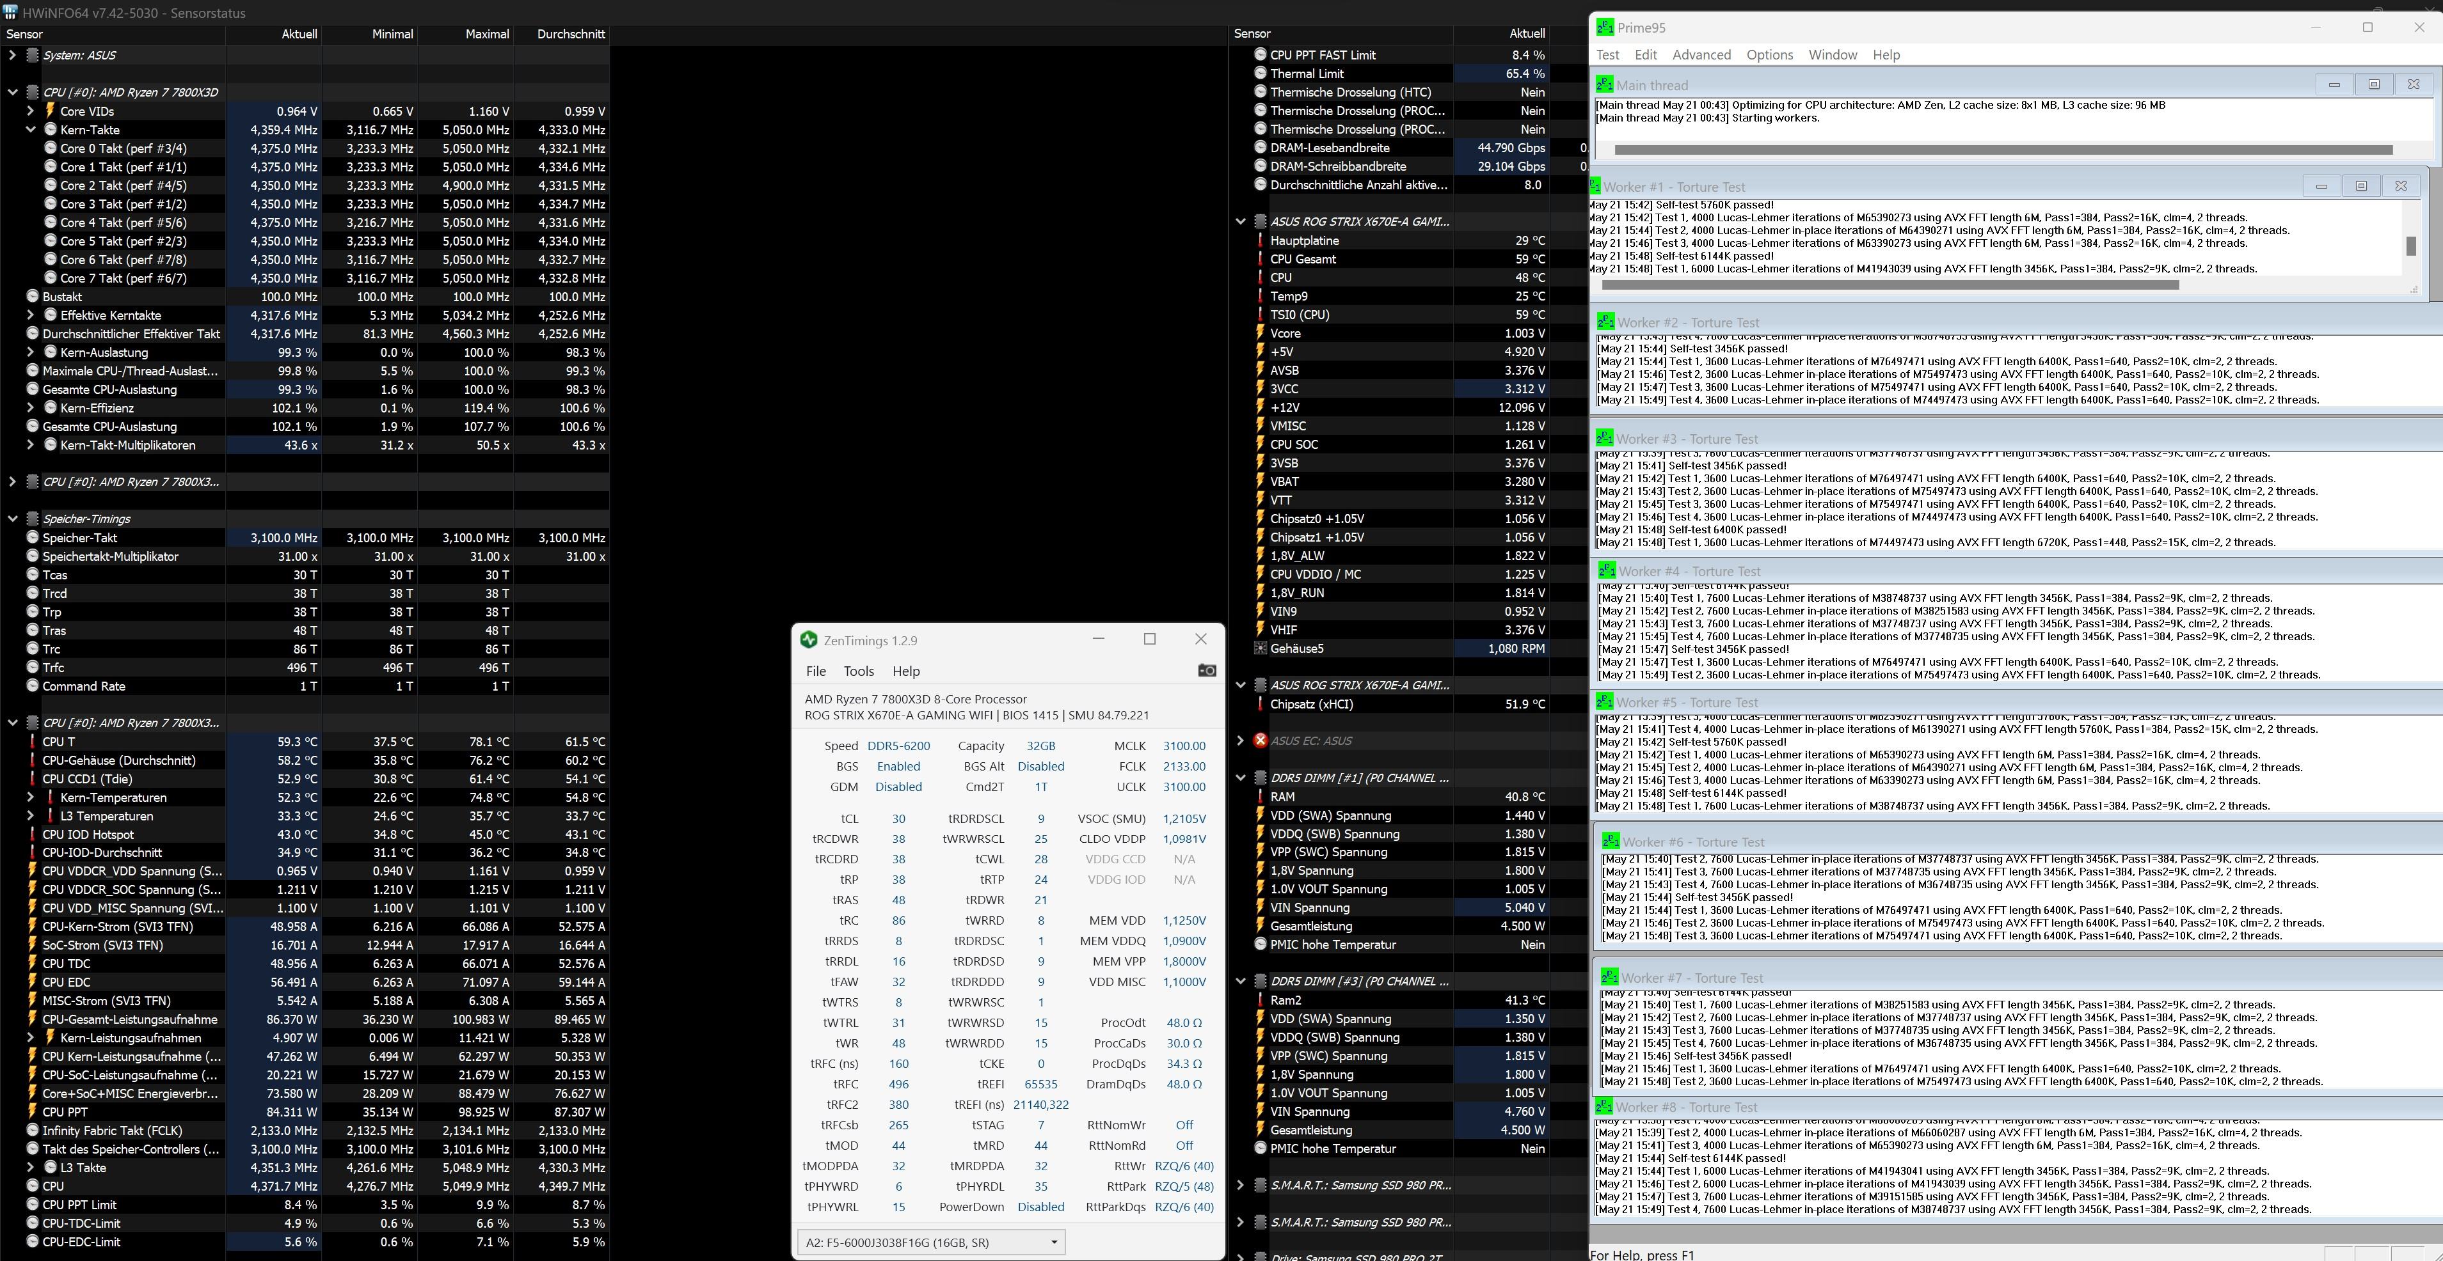Image resolution: width=2443 pixels, height=1261 pixels.
Task: Click the thermometer icon beside Chipsatz (xHCI)
Action: [x=1261, y=704]
